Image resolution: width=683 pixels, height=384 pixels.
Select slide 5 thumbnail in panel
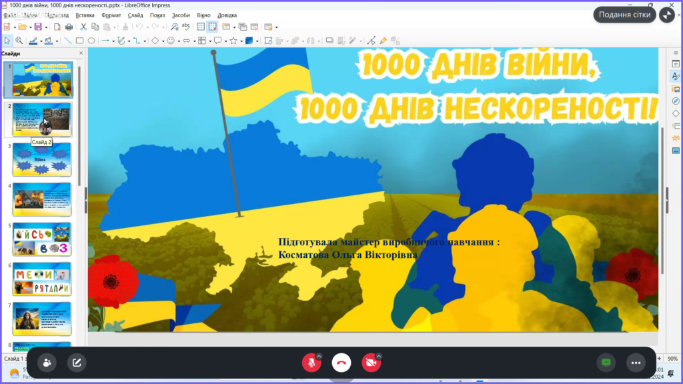[41, 239]
